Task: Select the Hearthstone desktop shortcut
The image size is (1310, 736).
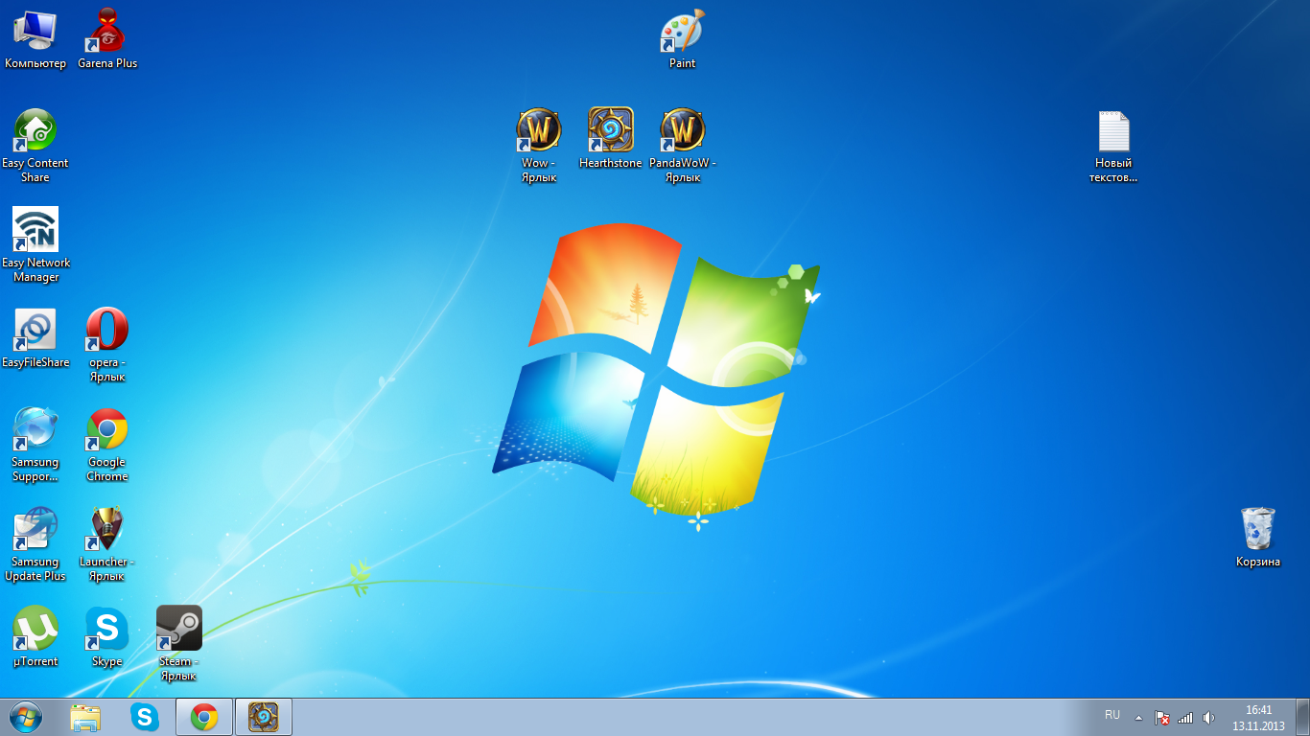Action: coord(611,139)
